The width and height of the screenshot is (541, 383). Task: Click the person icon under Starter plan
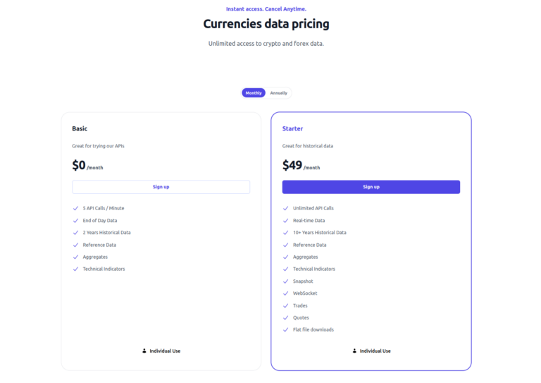click(x=354, y=351)
